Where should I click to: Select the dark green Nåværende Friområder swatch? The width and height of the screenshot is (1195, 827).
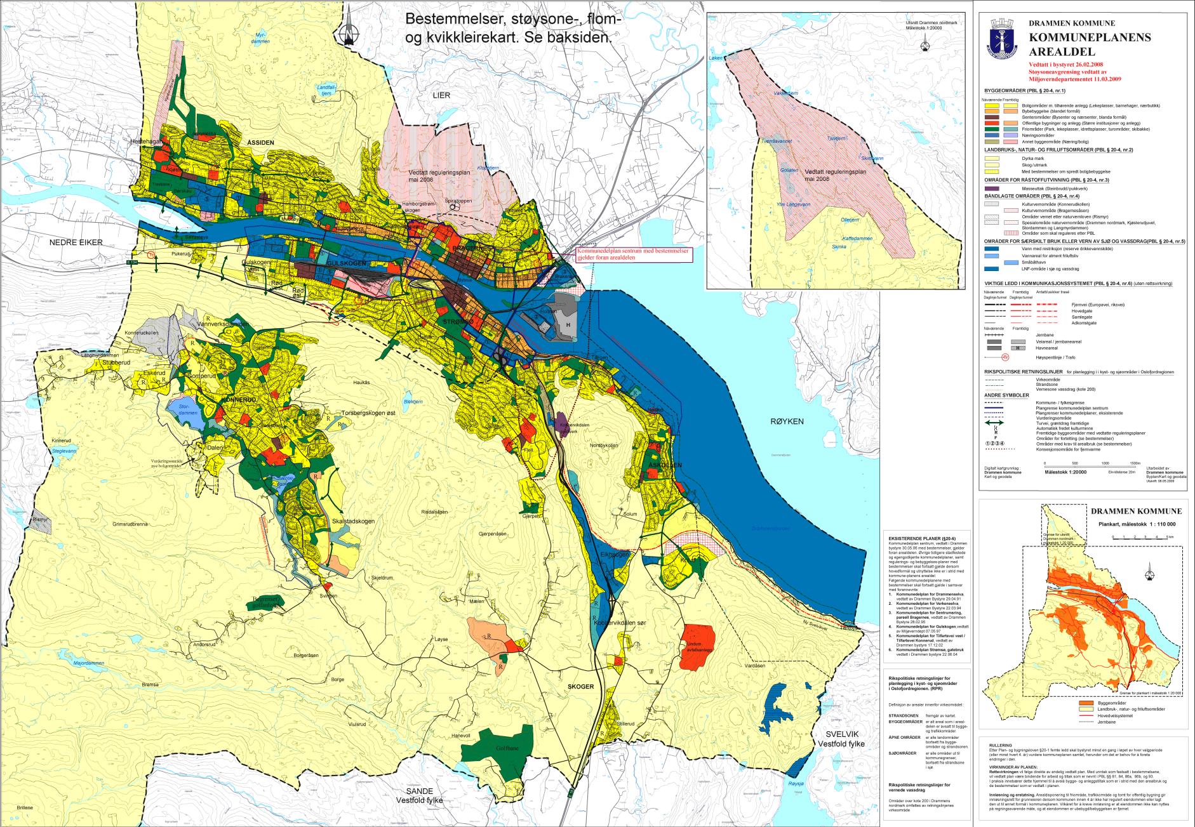click(993, 129)
